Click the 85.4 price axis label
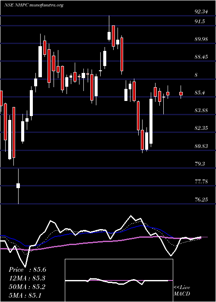 pyautogui.click(x=200, y=93)
